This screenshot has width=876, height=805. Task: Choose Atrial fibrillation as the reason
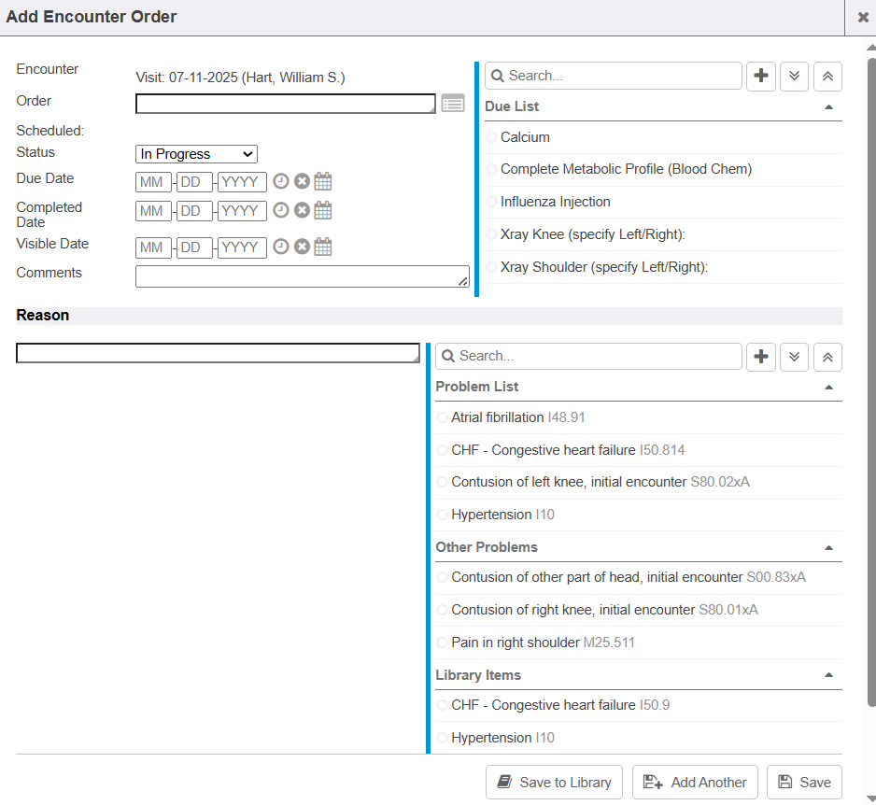[x=443, y=417]
